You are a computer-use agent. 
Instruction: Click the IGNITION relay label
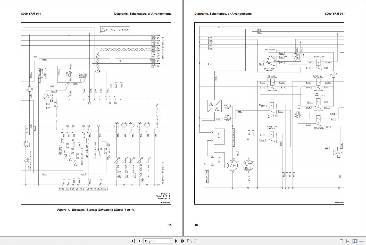pyautogui.click(x=319, y=56)
